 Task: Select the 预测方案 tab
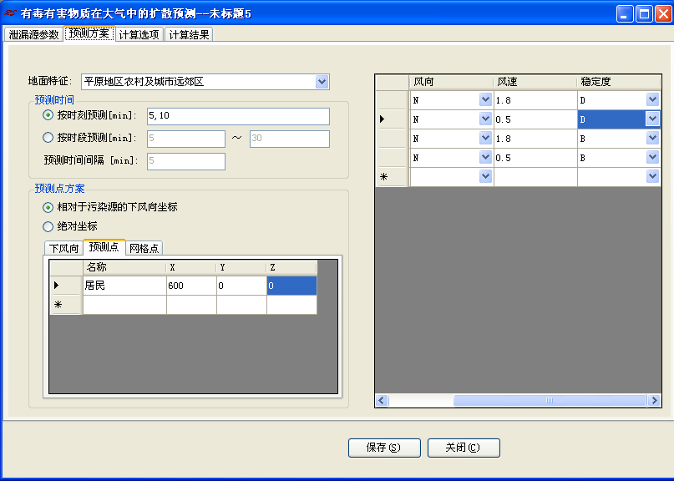pos(89,33)
